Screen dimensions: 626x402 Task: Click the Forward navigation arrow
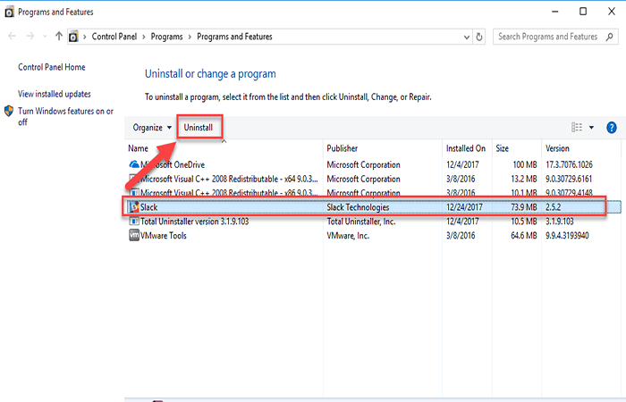pos(30,37)
